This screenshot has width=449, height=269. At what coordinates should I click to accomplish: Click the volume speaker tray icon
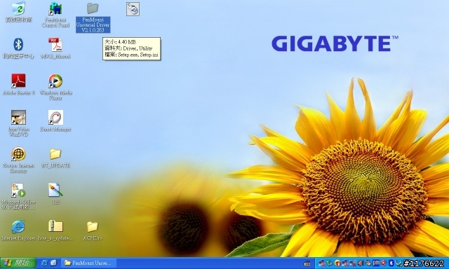coord(360,263)
